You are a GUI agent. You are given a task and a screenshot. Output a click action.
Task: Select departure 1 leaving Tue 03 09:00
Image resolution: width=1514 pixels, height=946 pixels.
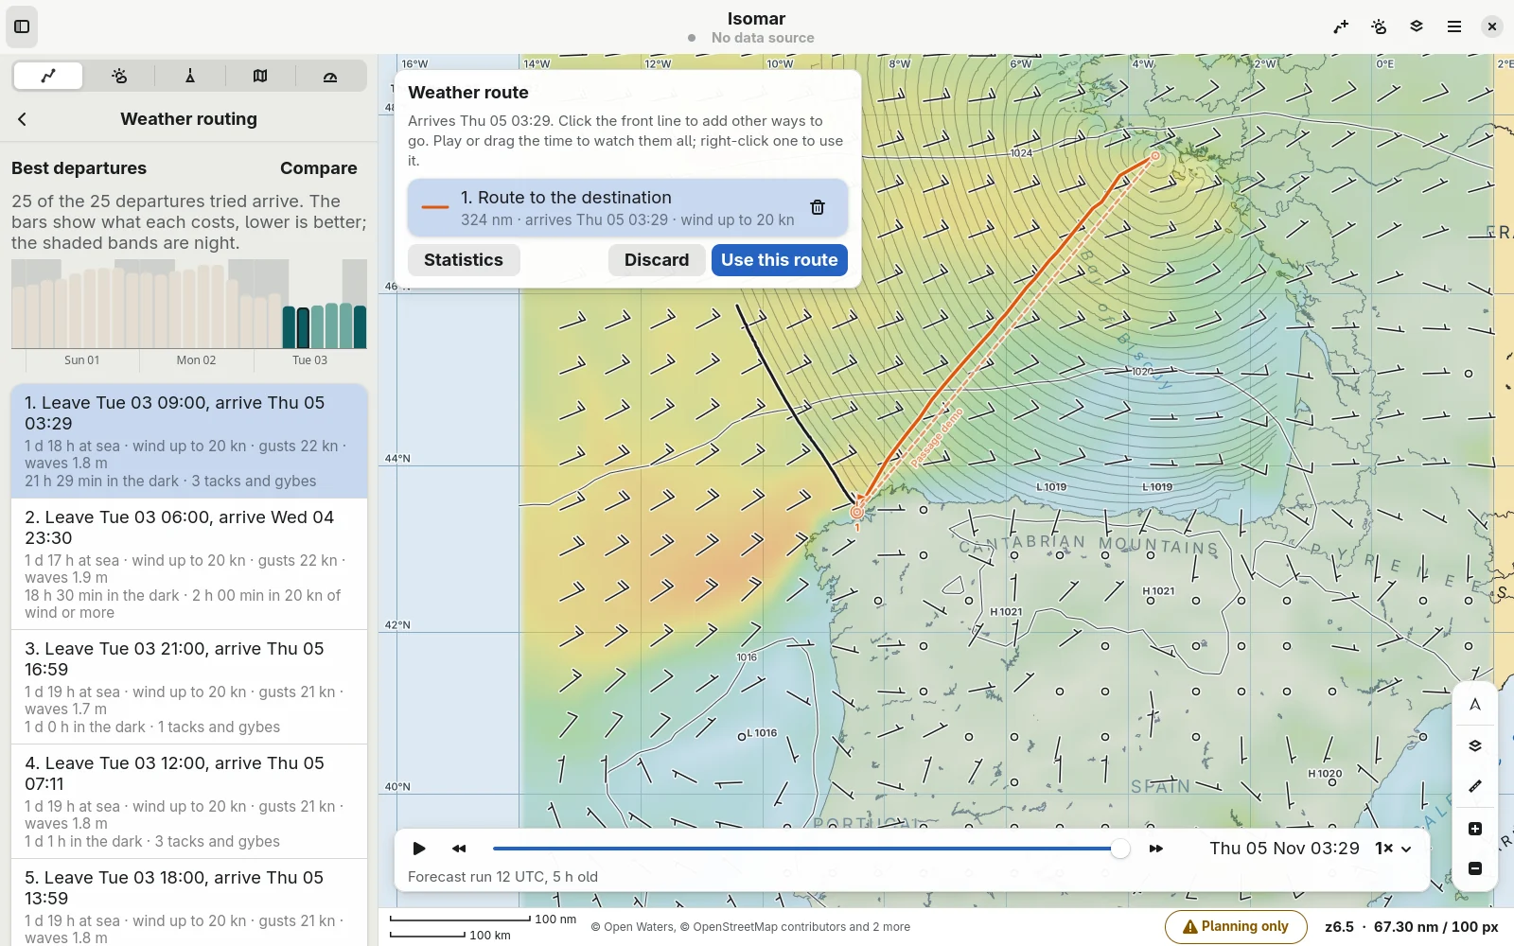189,441
